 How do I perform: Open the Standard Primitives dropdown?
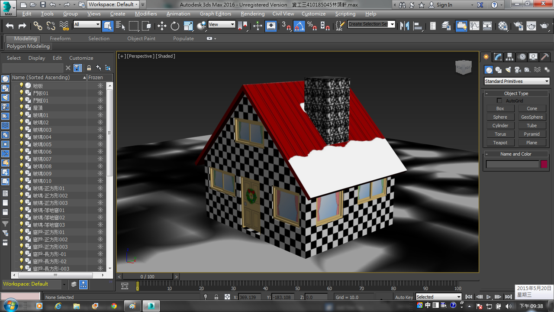517,81
